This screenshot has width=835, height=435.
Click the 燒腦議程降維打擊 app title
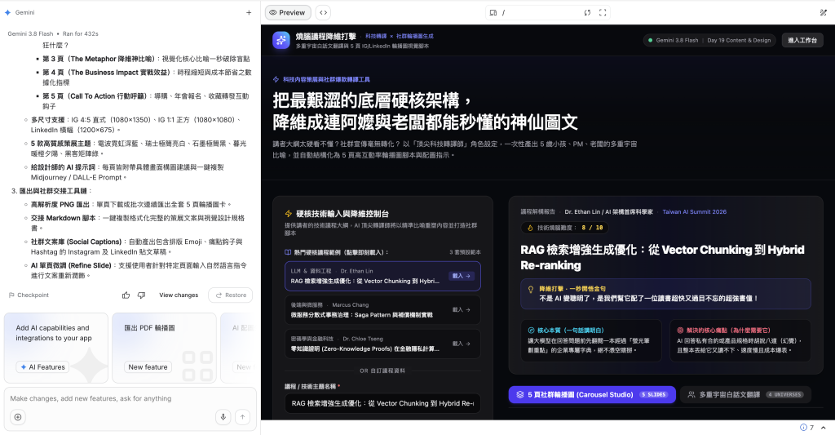pos(326,36)
